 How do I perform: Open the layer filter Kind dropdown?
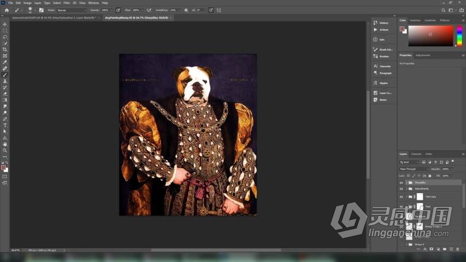tap(409, 162)
